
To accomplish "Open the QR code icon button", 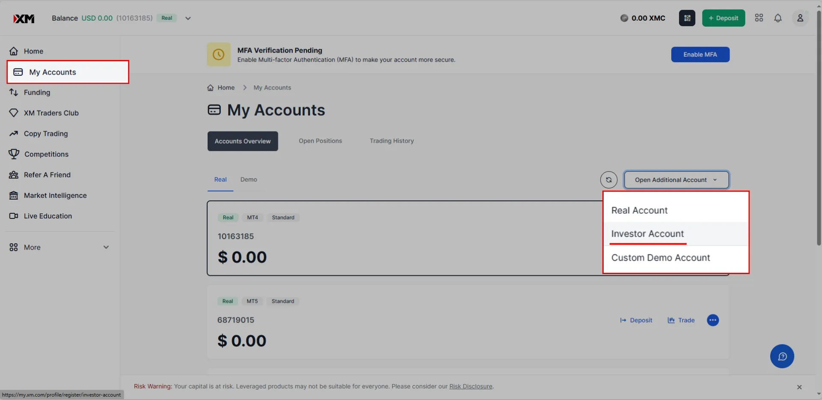I will (x=687, y=18).
